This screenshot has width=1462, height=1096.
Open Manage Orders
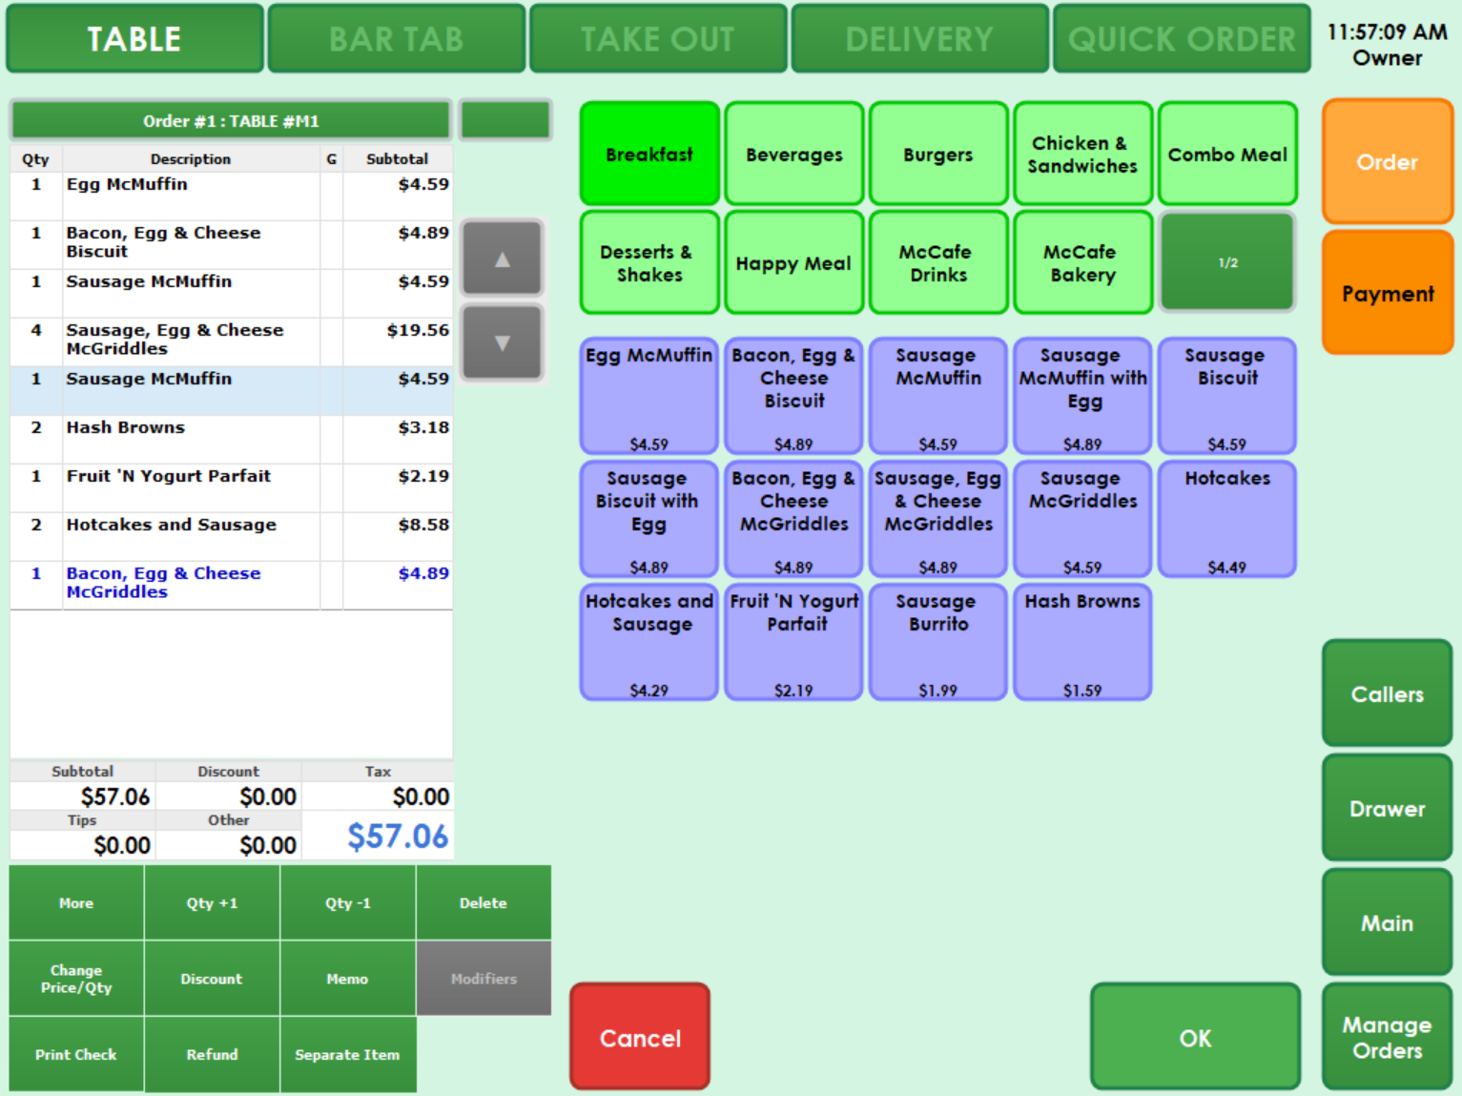tap(1388, 1037)
